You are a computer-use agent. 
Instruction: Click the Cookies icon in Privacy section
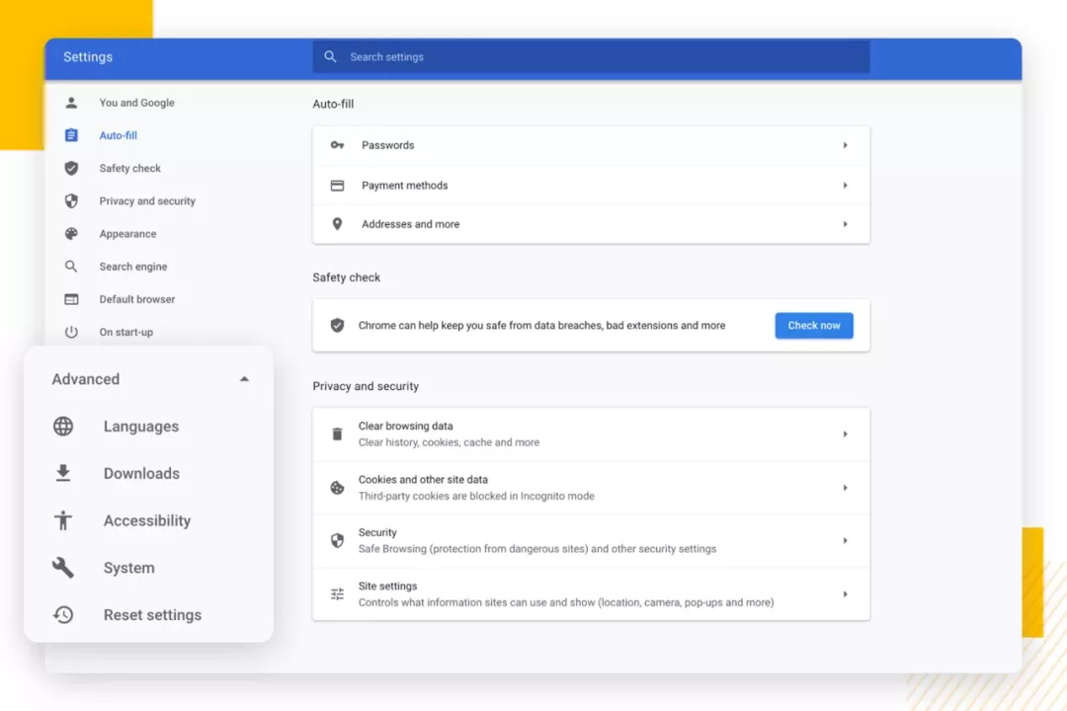(x=337, y=488)
